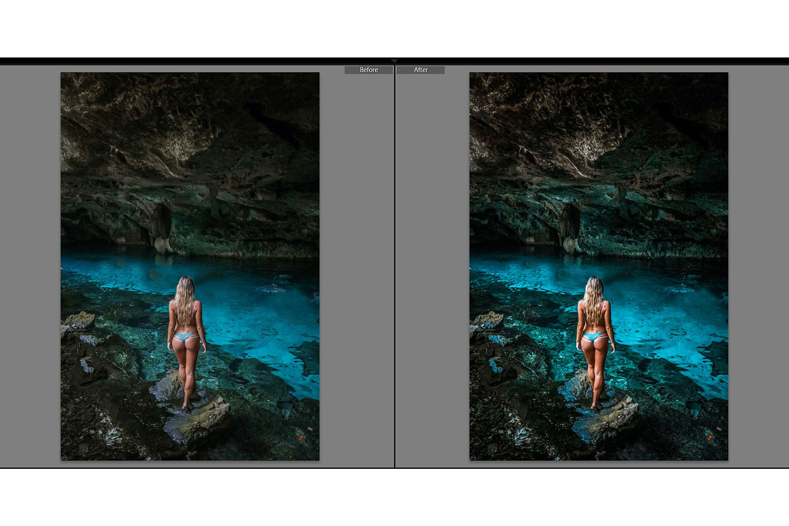Expand the top panel using the triangle arrow

394,61
